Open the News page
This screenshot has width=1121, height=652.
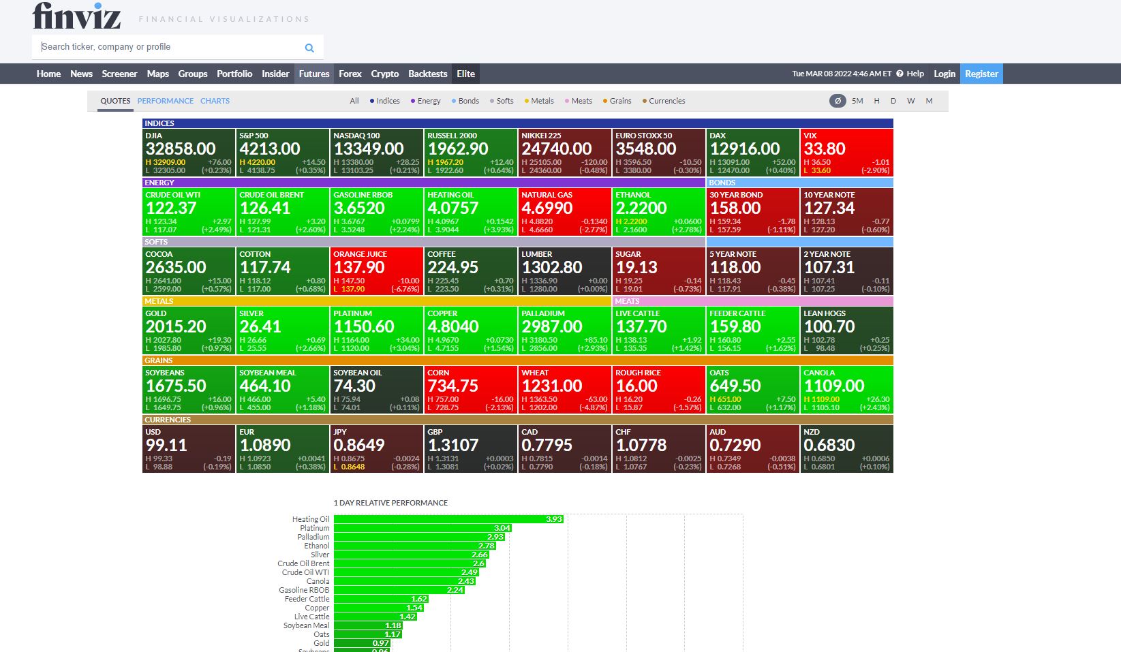coord(81,74)
